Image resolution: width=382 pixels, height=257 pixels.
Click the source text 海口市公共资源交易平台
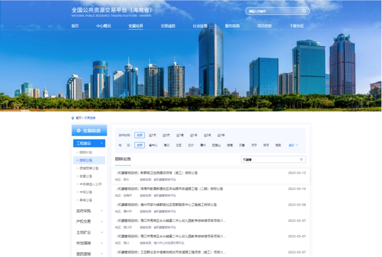click(169, 243)
